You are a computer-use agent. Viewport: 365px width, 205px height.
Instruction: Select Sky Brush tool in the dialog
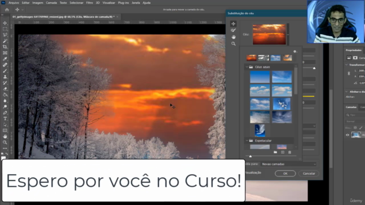click(233, 30)
